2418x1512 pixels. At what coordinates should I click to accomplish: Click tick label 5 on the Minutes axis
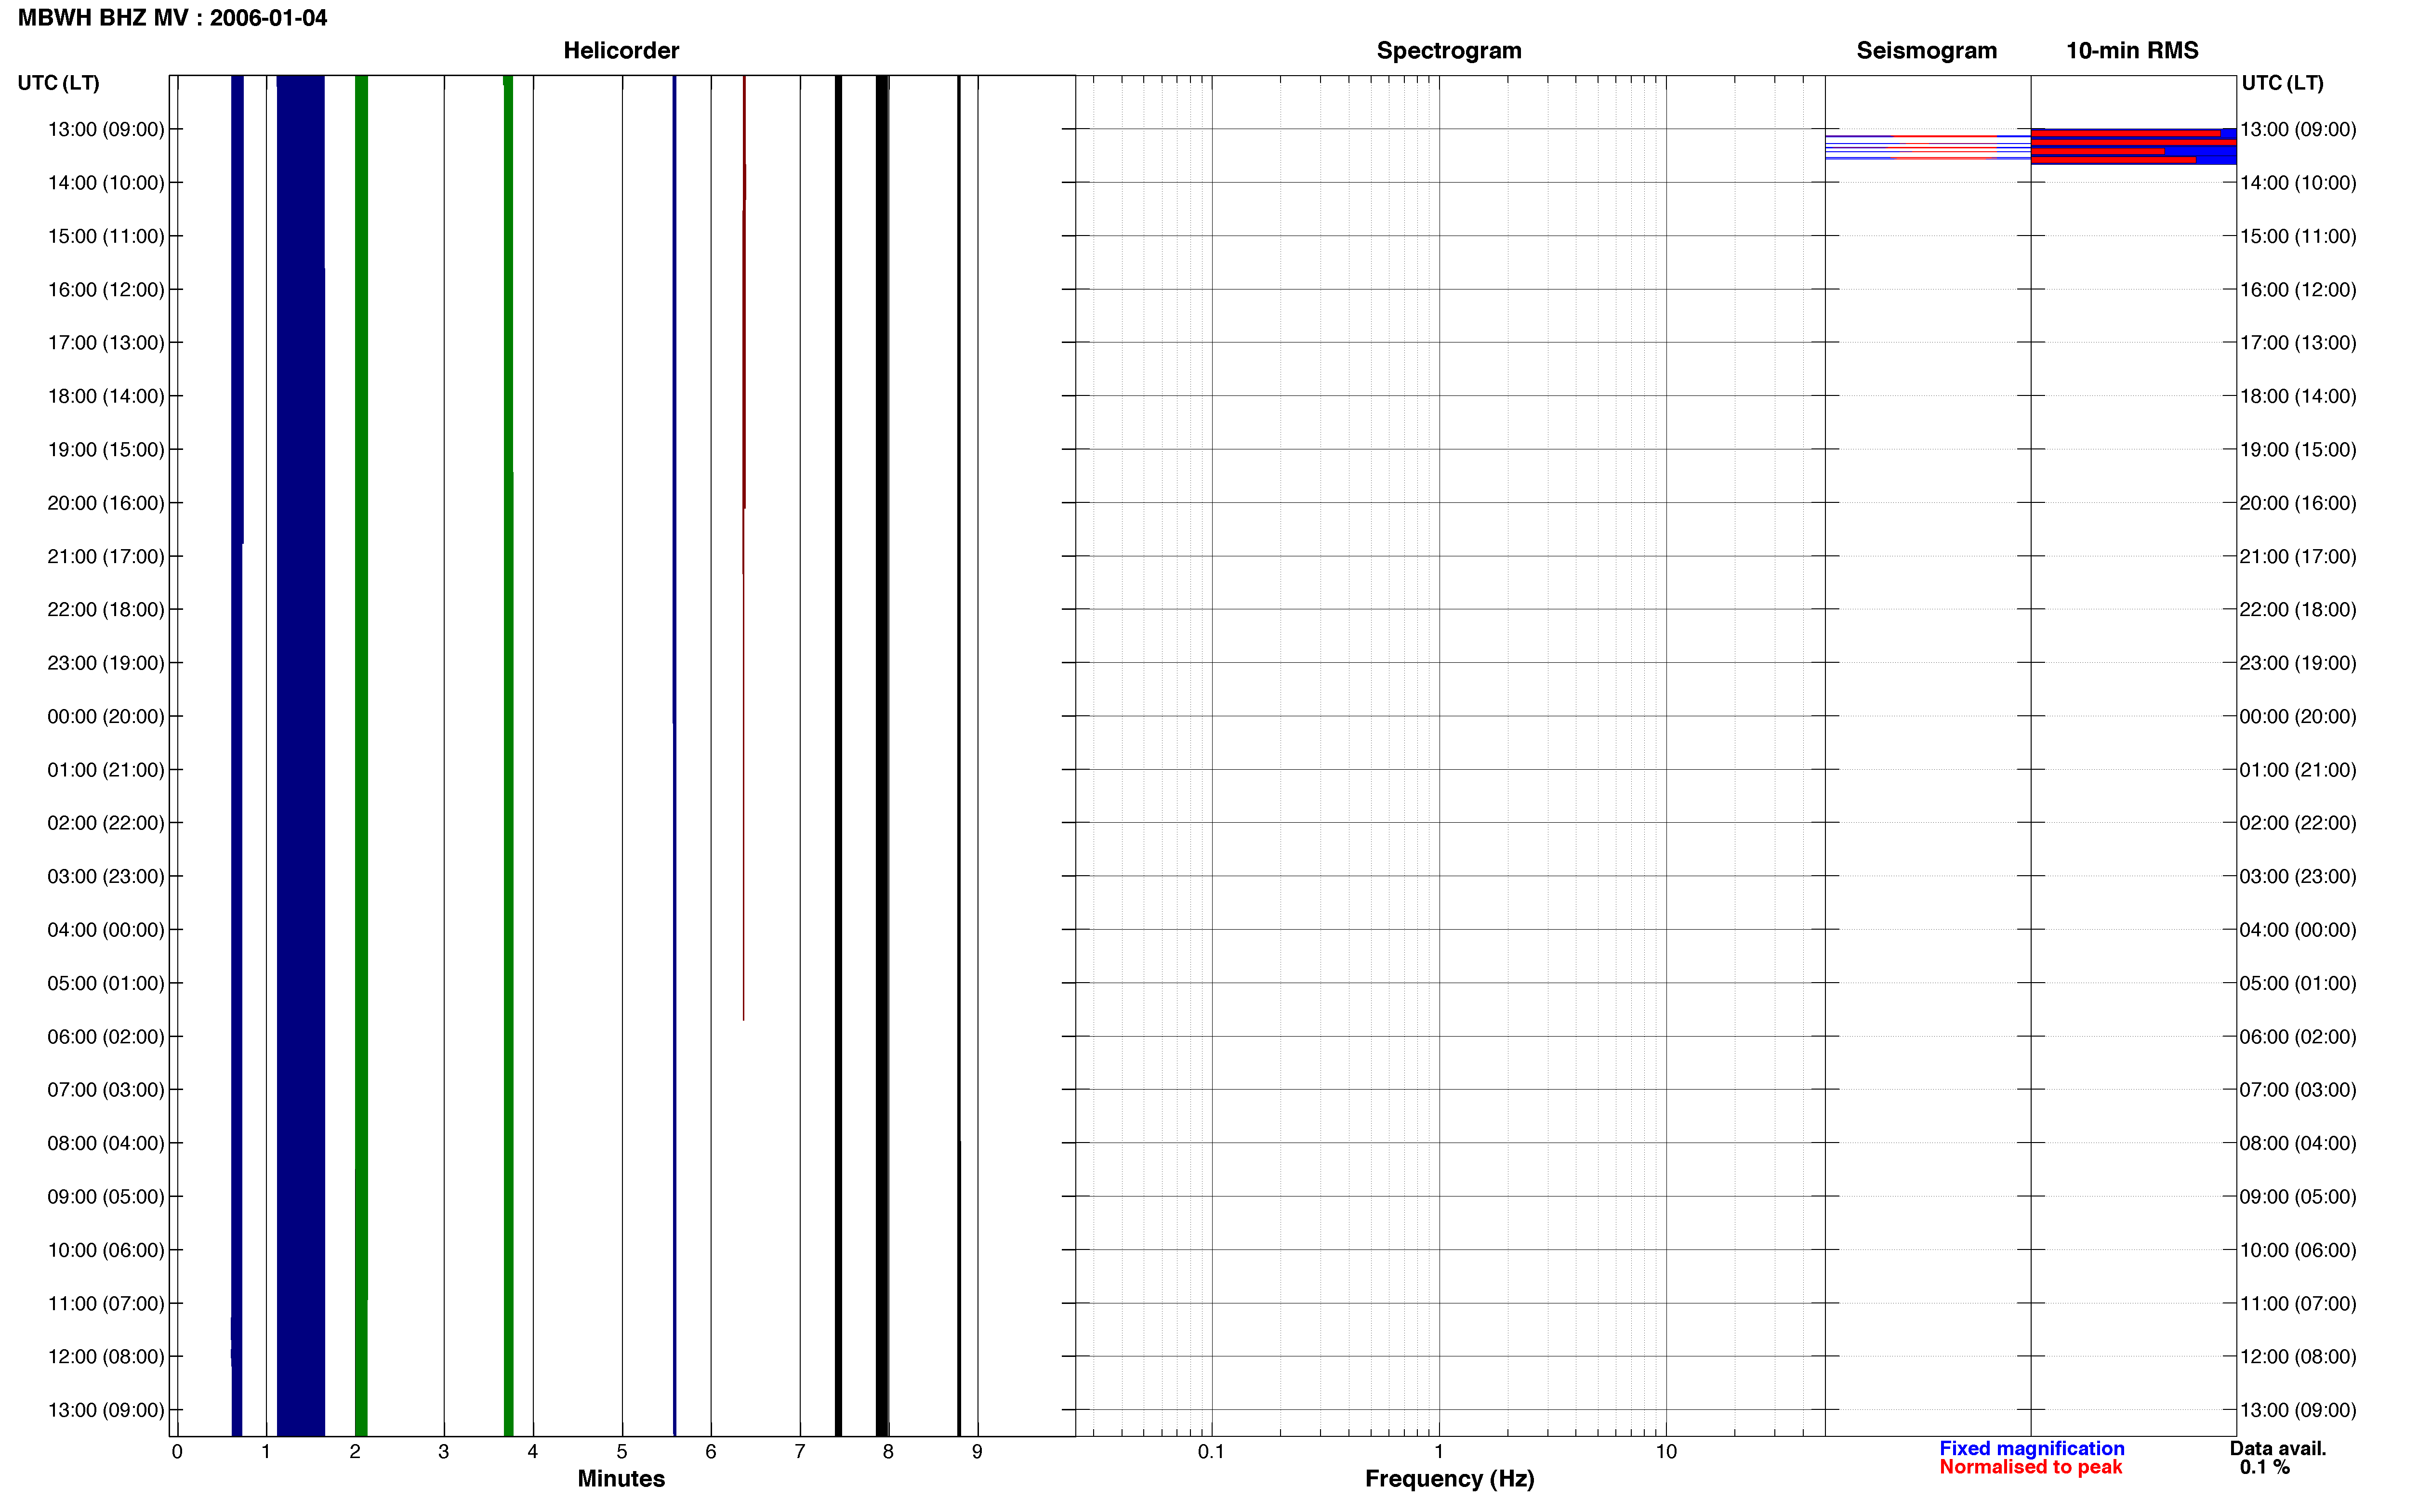coord(622,1452)
